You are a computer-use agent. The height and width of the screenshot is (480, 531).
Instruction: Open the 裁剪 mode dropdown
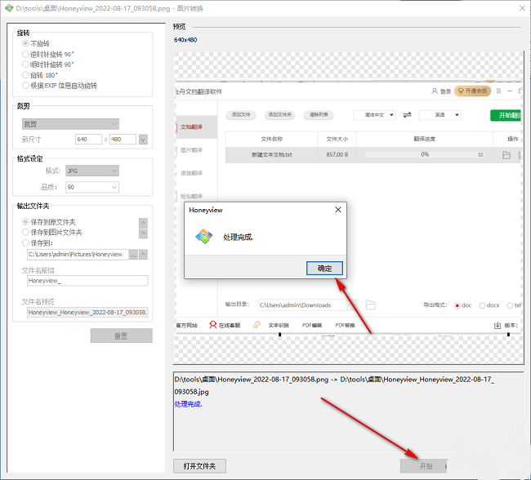[70, 124]
